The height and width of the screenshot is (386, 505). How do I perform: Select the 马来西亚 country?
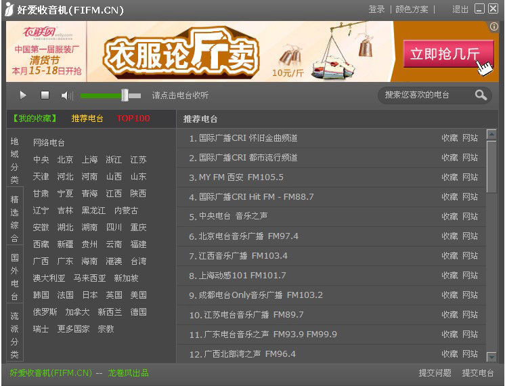point(89,278)
